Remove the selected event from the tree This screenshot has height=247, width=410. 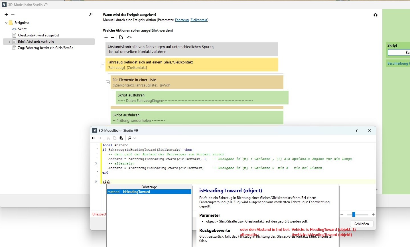click(x=13, y=15)
